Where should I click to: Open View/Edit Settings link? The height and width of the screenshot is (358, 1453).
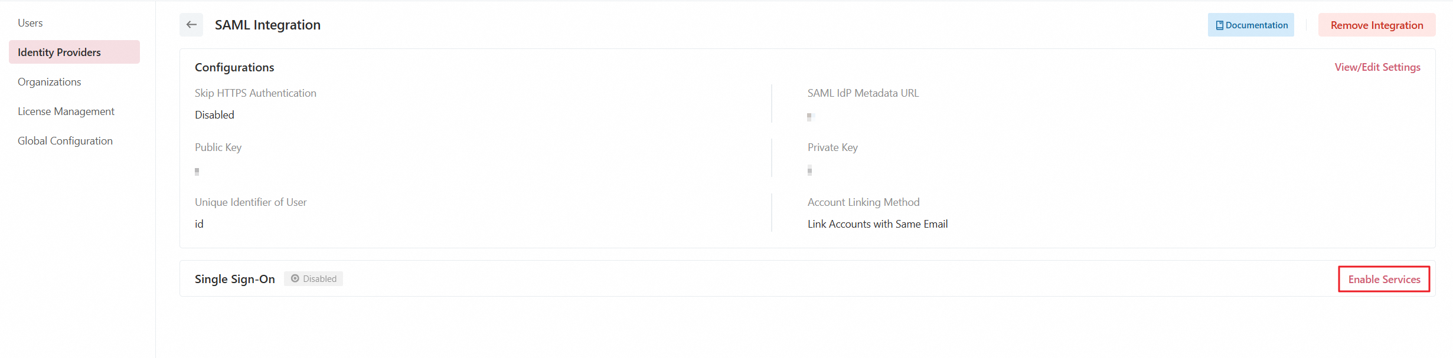pos(1377,67)
